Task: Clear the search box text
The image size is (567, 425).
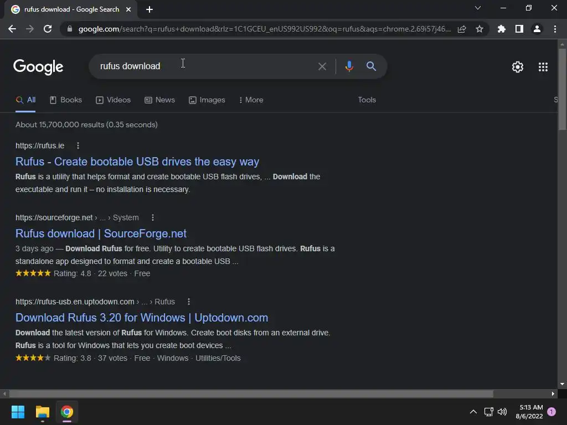Action: (x=322, y=66)
